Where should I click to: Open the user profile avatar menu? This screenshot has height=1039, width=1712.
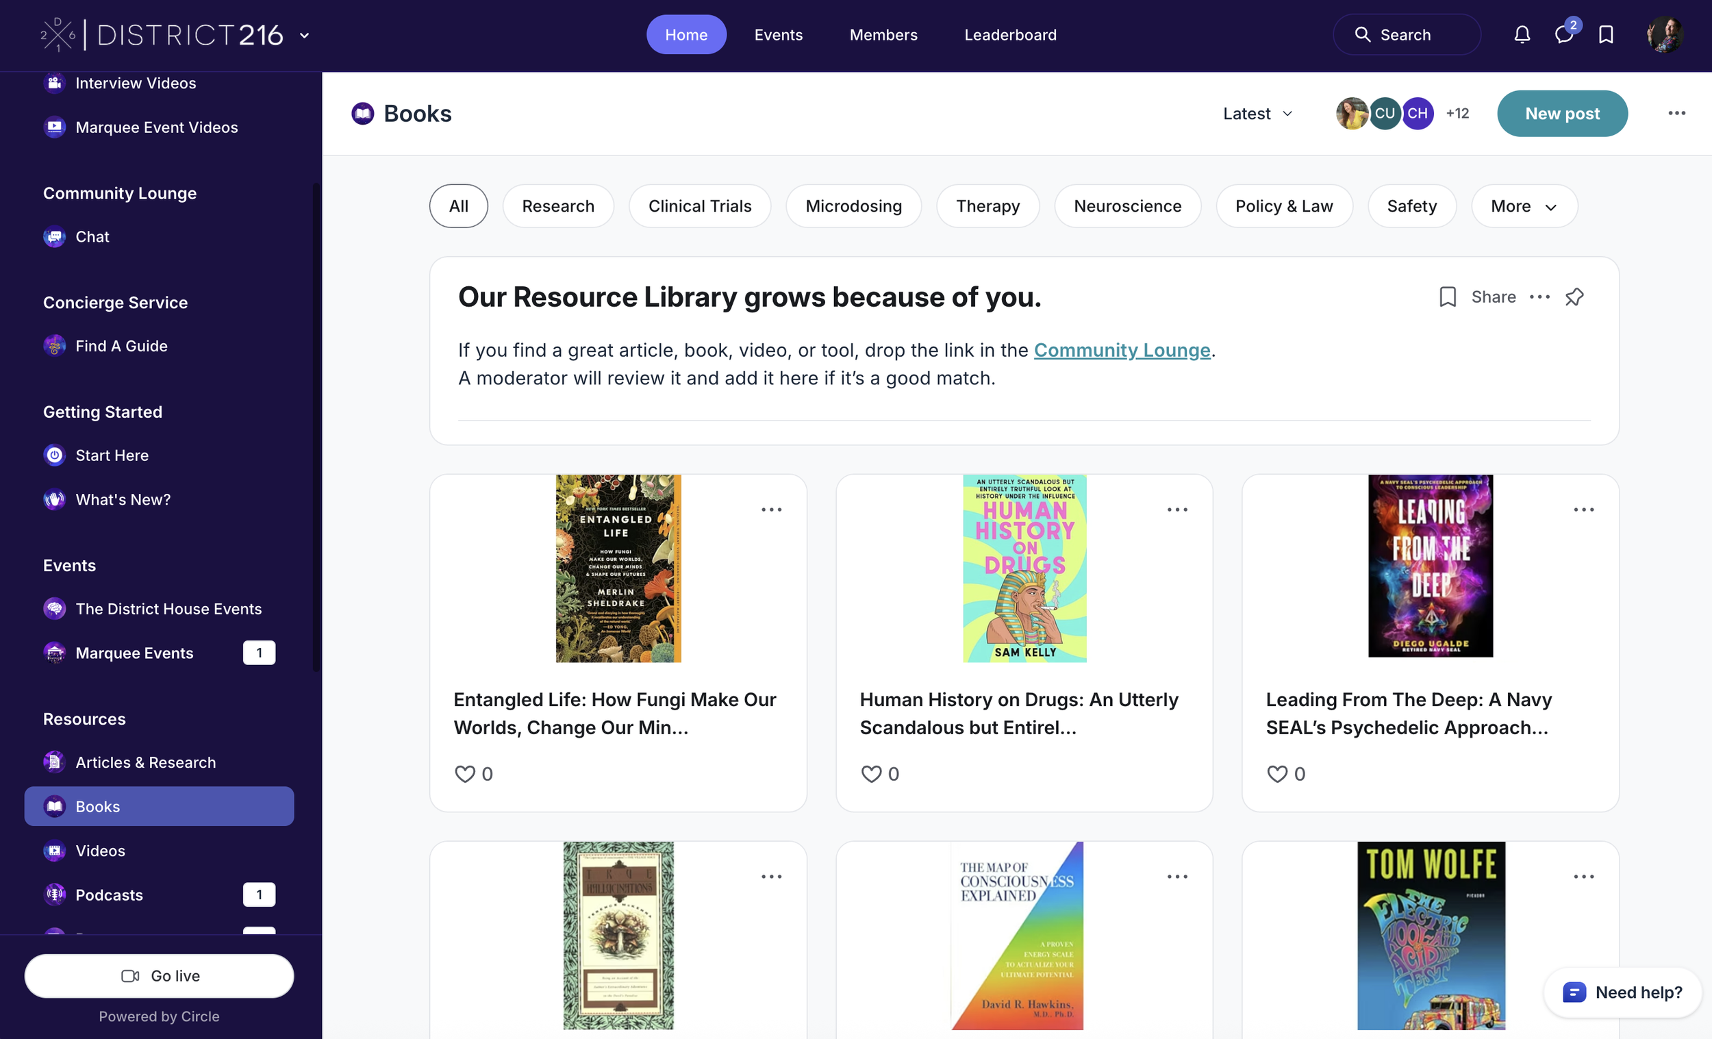pos(1665,35)
